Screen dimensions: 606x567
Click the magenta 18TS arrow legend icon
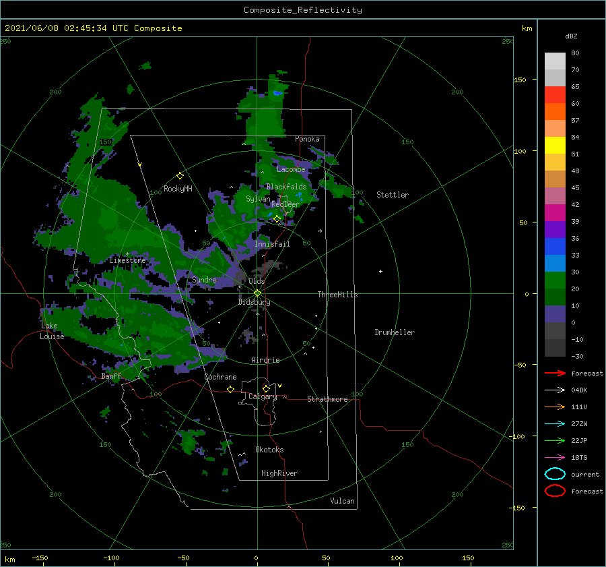[555, 458]
